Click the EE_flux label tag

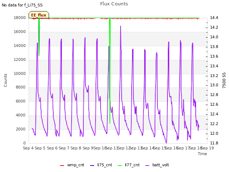point(39,15)
